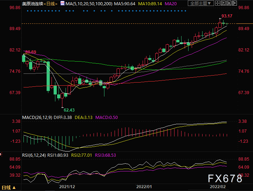Screen dimensions: 253x191
Task: Open the 日线 period selector at bottom-left
Action: [8, 188]
